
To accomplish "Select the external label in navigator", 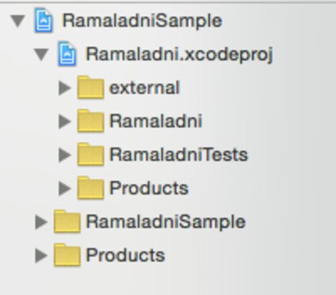I will (x=144, y=88).
